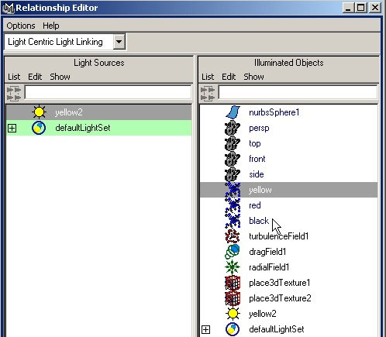The width and height of the screenshot is (386, 337).
Task: Click the Illuminated Objects filter toggle icon
Action: pos(208,94)
